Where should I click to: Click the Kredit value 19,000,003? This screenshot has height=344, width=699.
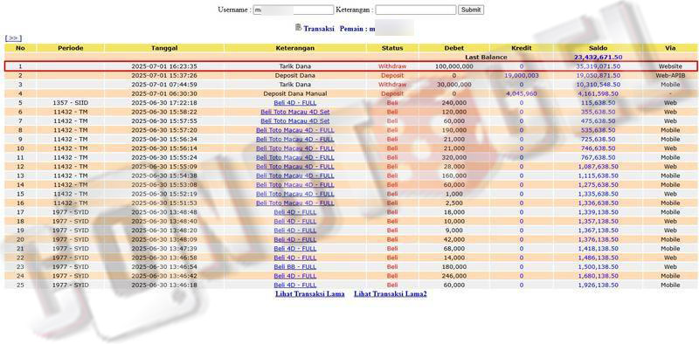pyautogui.click(x=521, y=75)
